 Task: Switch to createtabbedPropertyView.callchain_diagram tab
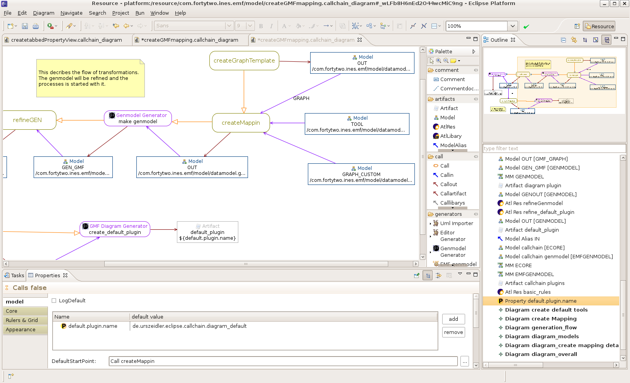[x=66, y=40]
